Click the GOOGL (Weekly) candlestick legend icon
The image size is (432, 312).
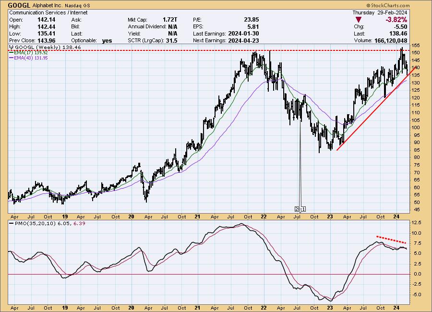(x=11, y=48)
